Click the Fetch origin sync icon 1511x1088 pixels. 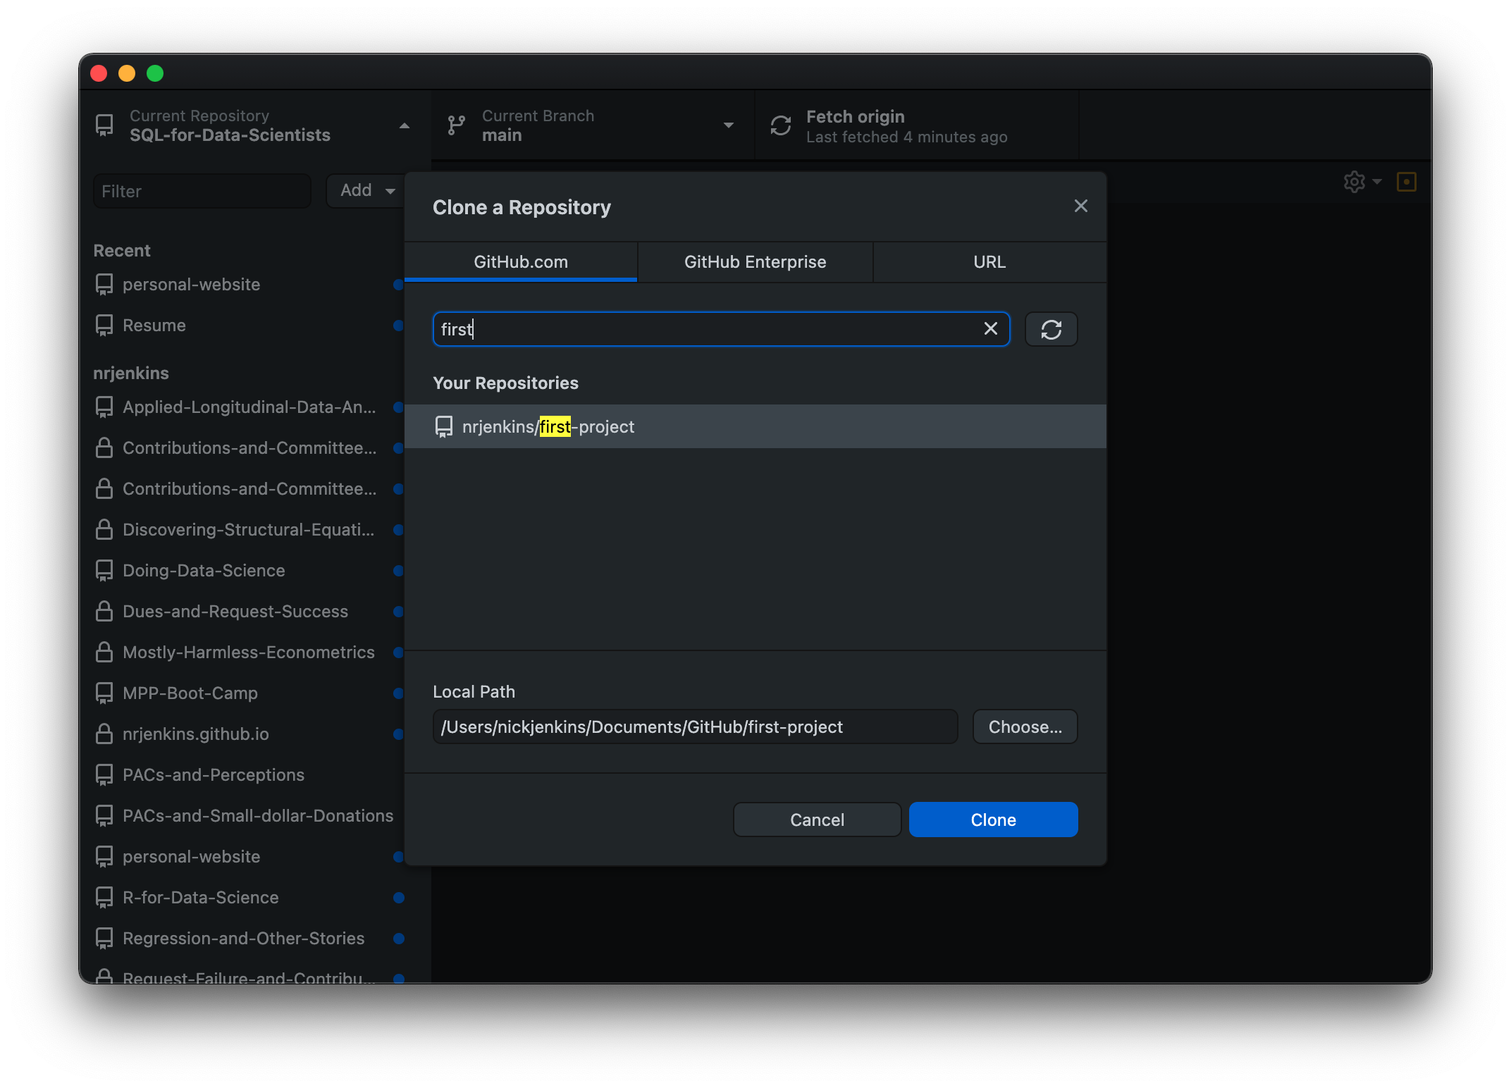[781, 125]
